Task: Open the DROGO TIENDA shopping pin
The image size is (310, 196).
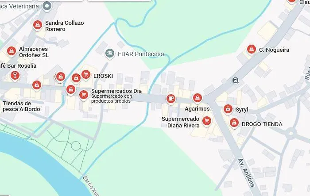Action: (234, 123)
